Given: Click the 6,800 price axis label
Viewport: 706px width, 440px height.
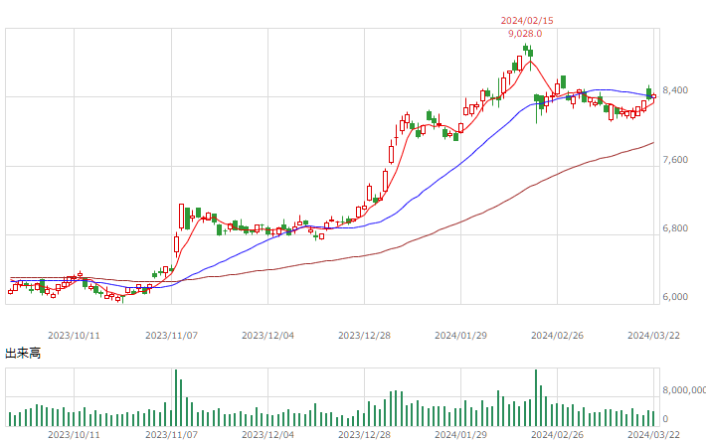Looking at the screenshot, I should [675, 228].
